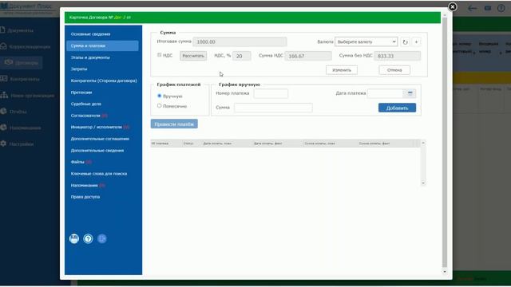
Task: Click the payments table scroll-down arrow
Action: 423,183
